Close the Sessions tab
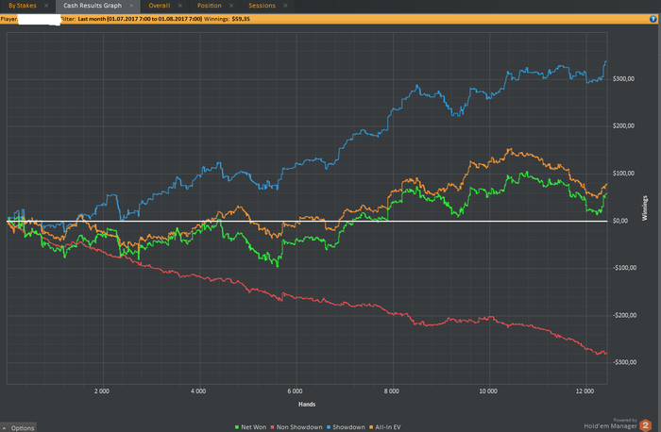 pos(285,6)
